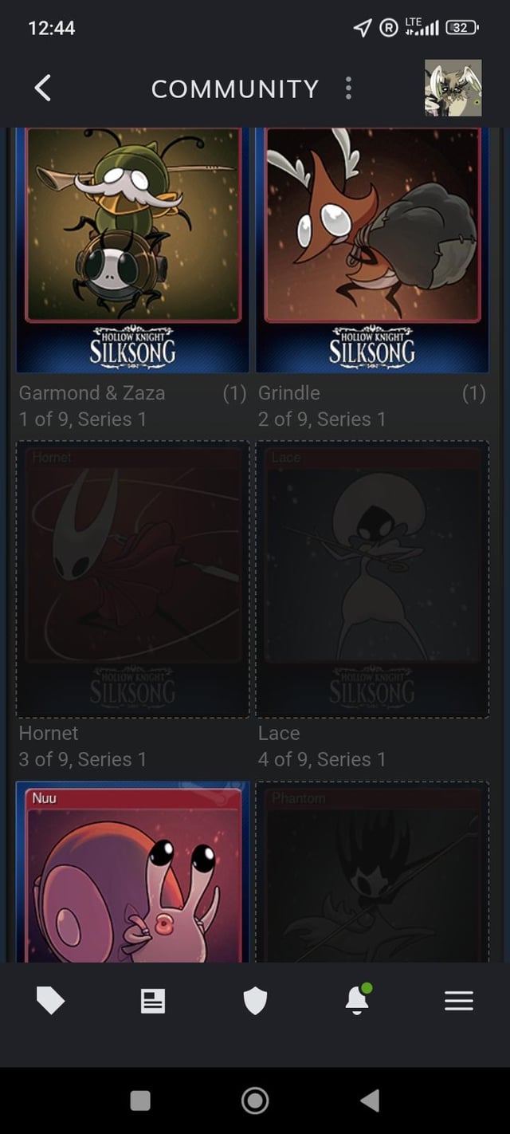510x1134 pixels.
Task: Select the unowned Hornet card slot
Action: [132, 579]
